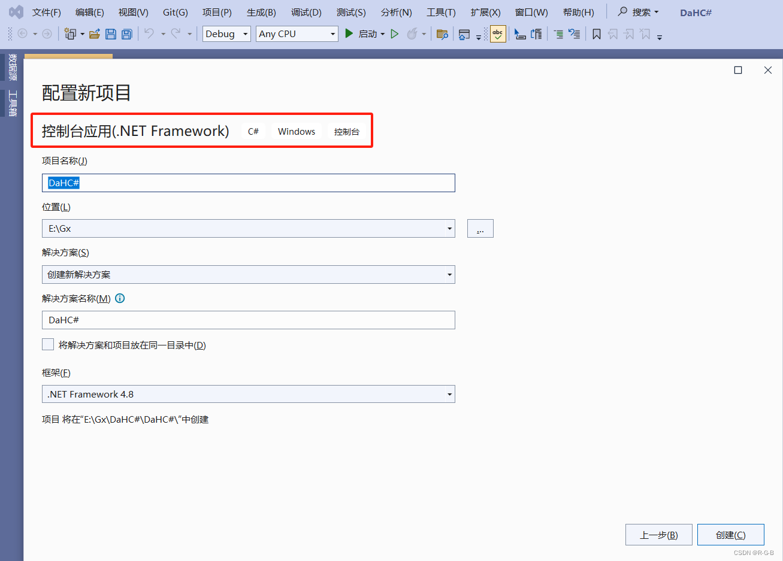The height and width of the screenshot is (561, 783).
Task: Open the 视图(V) menu
Action: [x=134, y=13]
